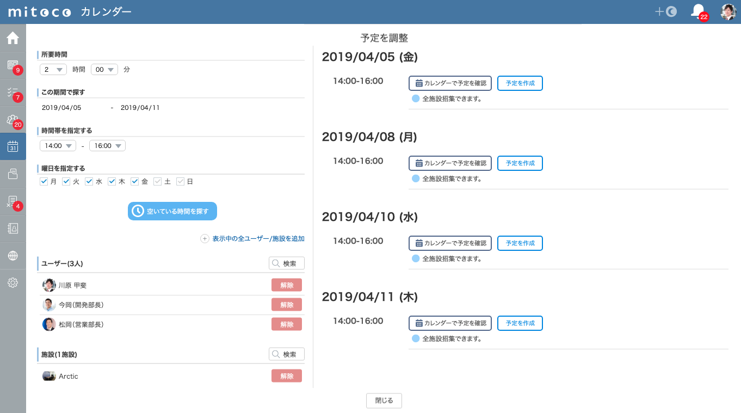The height and width of the screenshot is (413, 741).
Task: Toggle the 水 (Wednesday) checkbox
Action: (89, 182)
